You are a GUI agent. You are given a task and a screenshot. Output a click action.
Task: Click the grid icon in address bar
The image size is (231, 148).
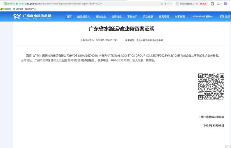click(161, 4)
